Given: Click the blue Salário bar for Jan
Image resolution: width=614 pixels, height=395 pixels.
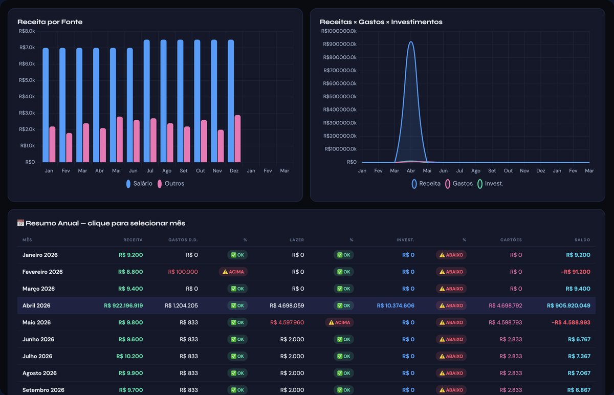Looking at the screenshot, I should [46, 105].
